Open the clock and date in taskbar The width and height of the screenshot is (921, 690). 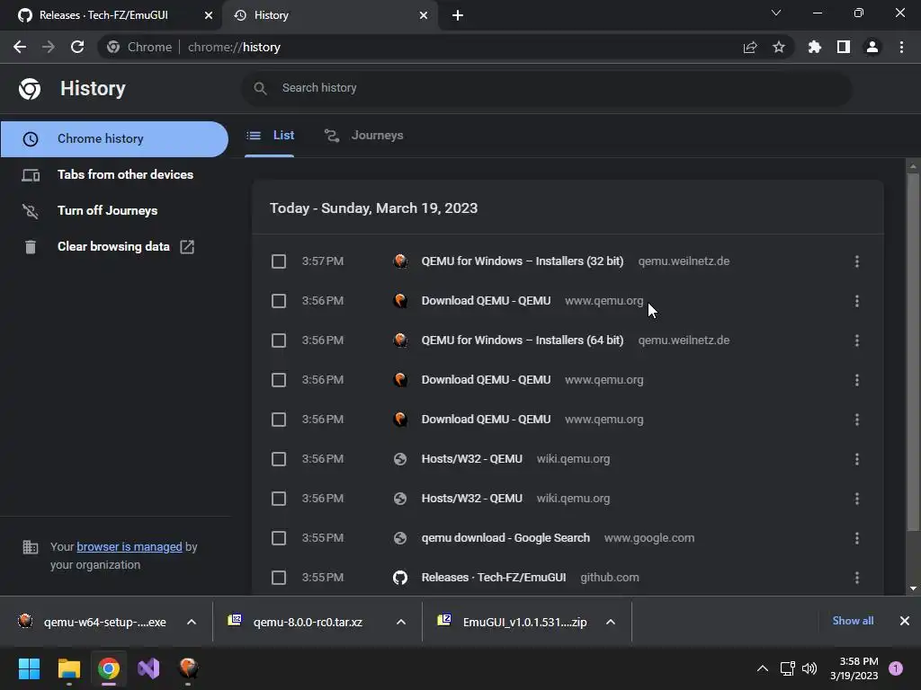pyautogui.click(x=854, y=668)
